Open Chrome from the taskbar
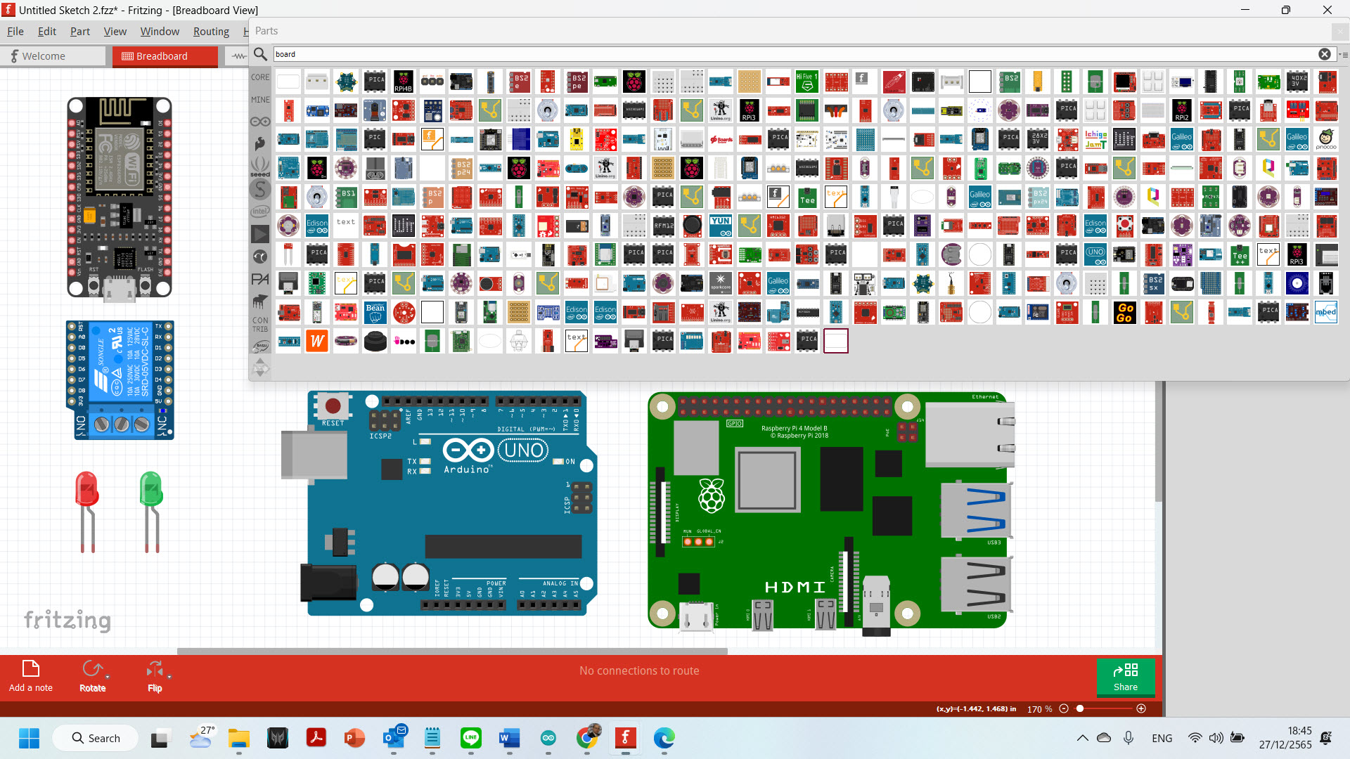The width and height of the screenshot is (1350, 759). point(587,738)
